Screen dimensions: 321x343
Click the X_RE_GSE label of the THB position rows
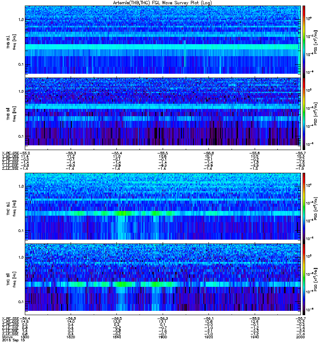[x=10, y=153]
